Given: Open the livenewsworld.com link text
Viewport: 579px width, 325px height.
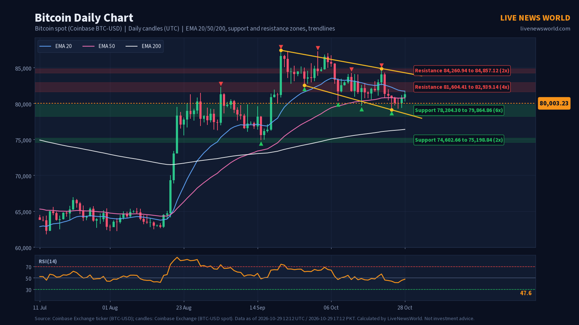Looking at the screenshot, I should tap(545, 29).
